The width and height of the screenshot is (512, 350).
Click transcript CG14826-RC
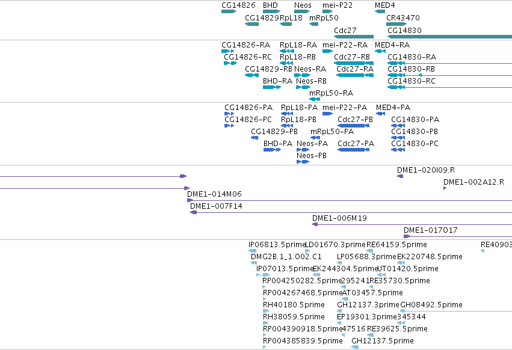(x=230, y=63)
